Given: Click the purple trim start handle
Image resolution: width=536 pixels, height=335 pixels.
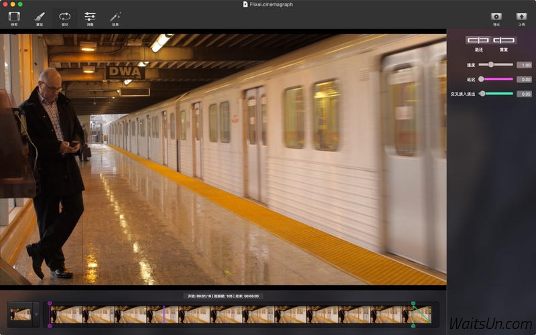Looking at the screenshot, I should [50, 314].
